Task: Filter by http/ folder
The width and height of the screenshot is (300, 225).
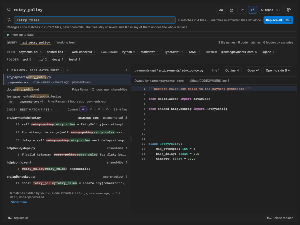Action: click(42, 59)
